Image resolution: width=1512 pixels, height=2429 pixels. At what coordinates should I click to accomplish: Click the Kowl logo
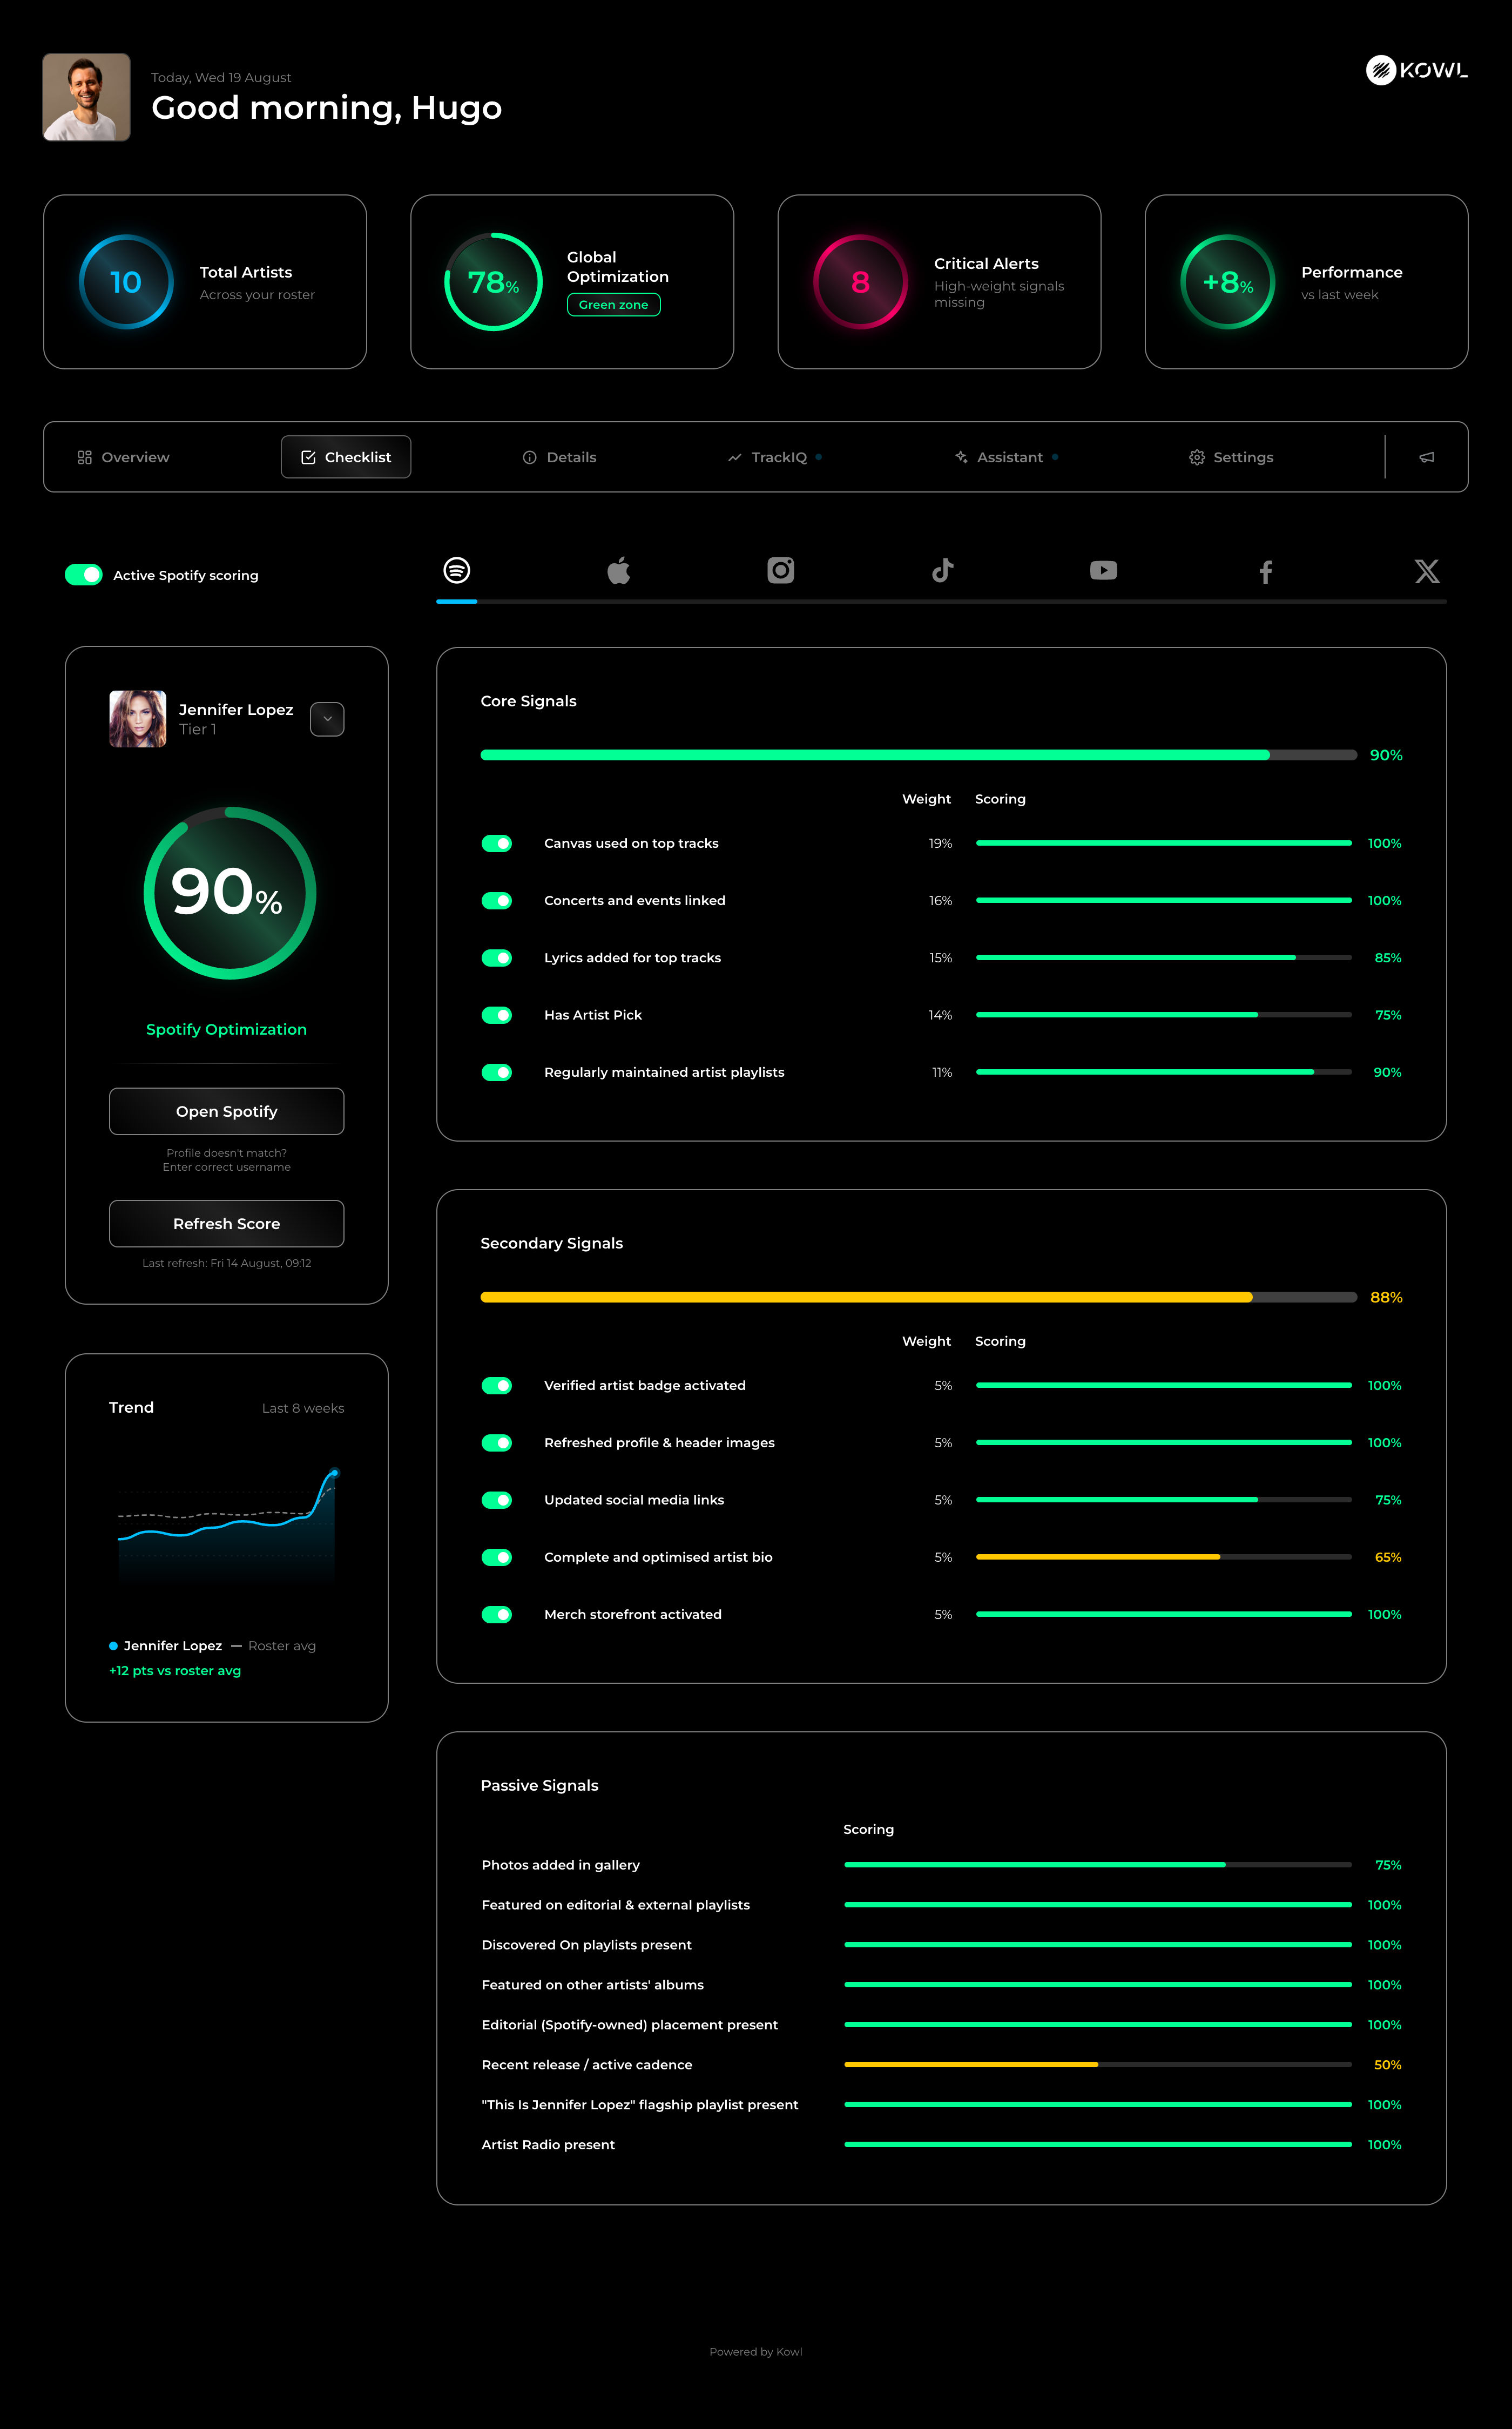click(x=1416, y=70)
